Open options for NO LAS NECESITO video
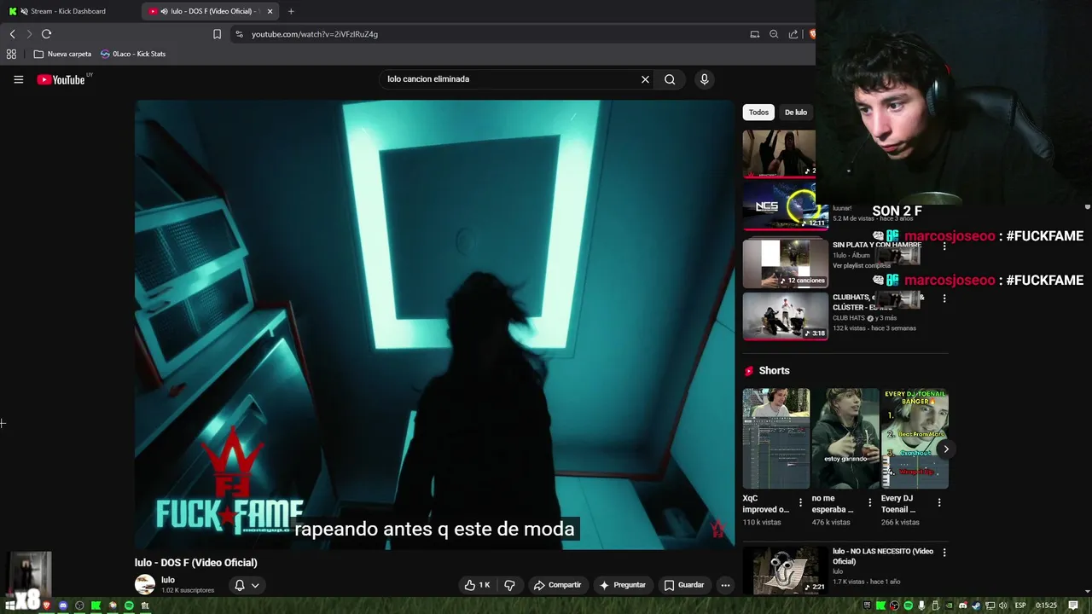 944,553
